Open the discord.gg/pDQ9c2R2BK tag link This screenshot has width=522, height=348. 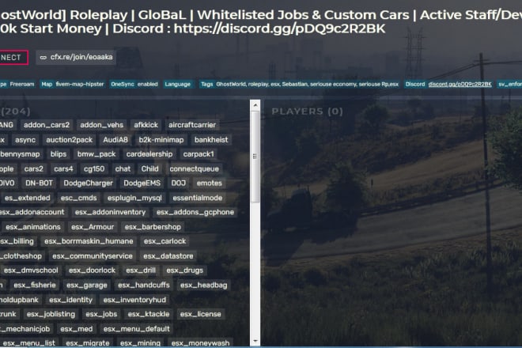click(x=460, y=85)
